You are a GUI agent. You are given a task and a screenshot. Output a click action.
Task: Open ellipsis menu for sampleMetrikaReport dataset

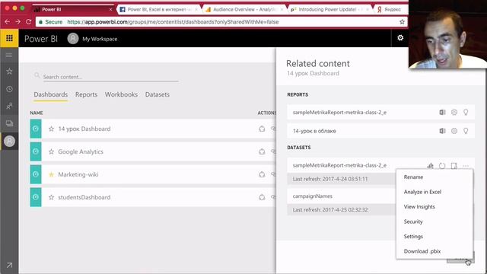point(466,166)
